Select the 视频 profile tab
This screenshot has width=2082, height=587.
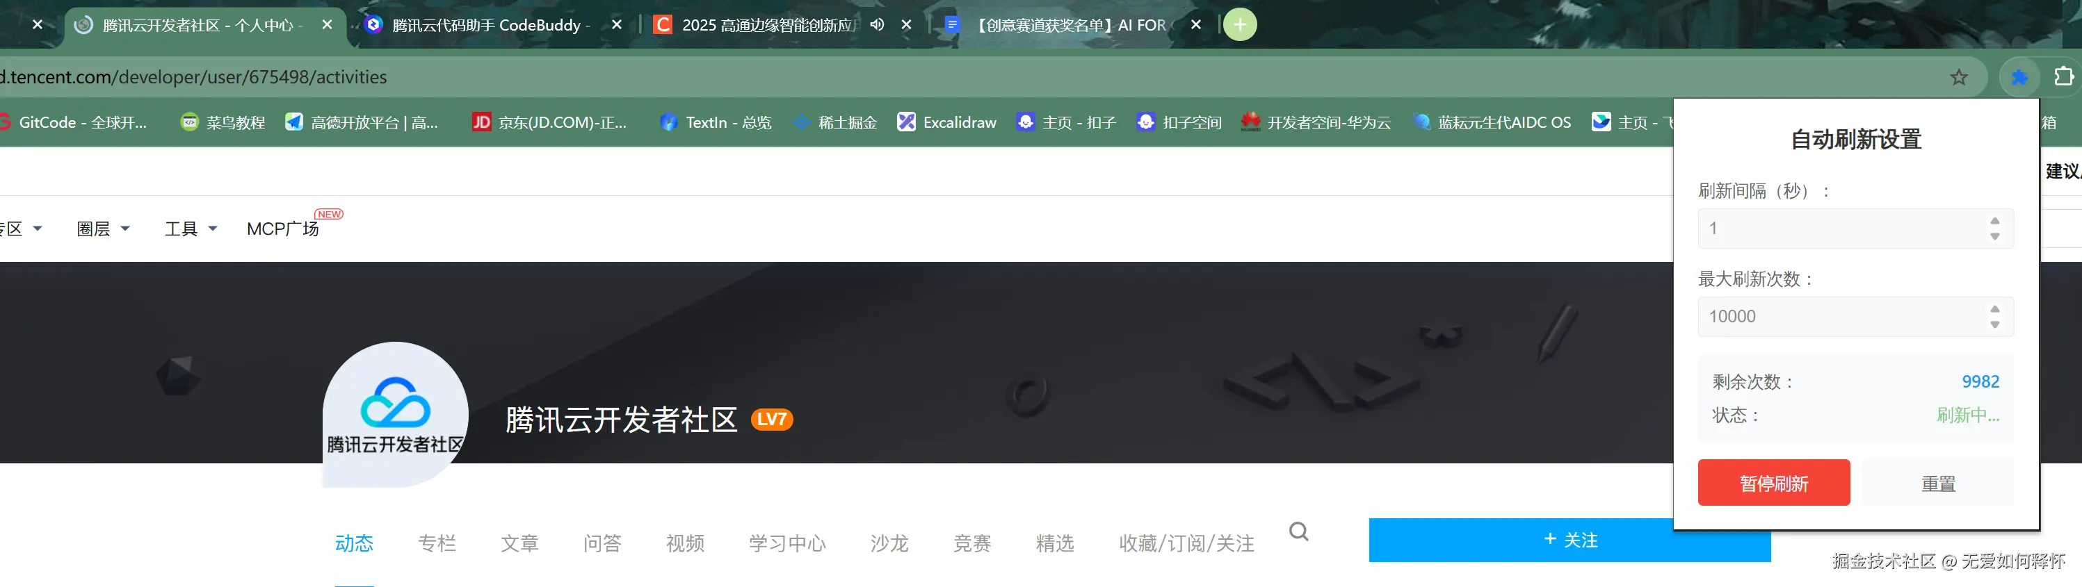pos(686,543)
